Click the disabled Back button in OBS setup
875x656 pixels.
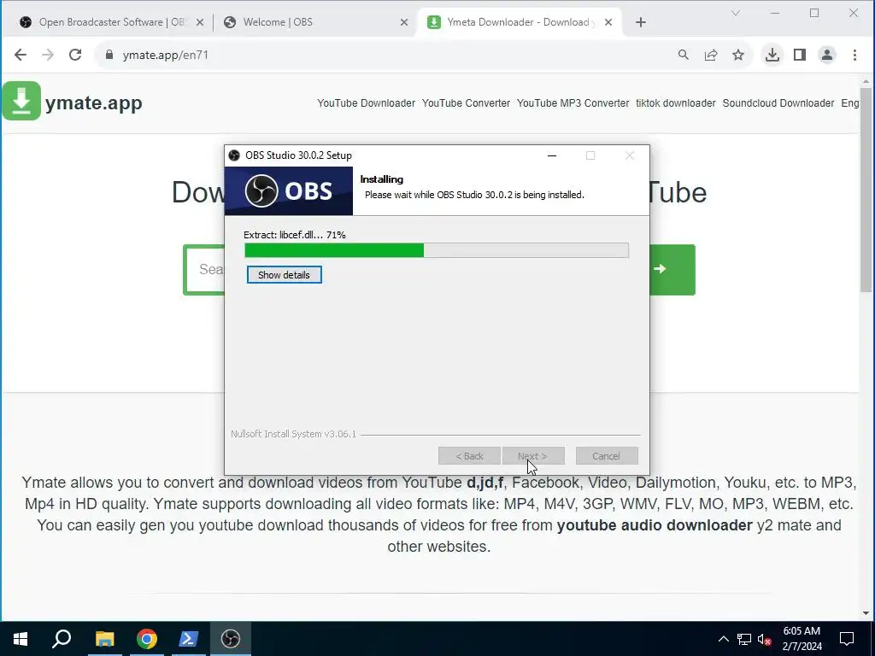click(x=469, y=456)
